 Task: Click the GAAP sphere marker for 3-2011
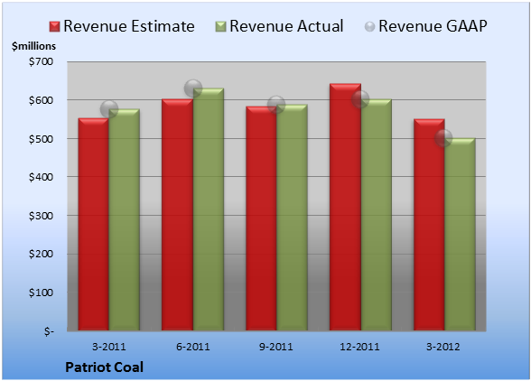pos(109,109)
